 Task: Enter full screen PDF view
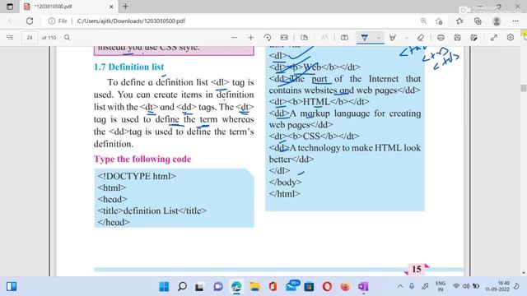494,38
